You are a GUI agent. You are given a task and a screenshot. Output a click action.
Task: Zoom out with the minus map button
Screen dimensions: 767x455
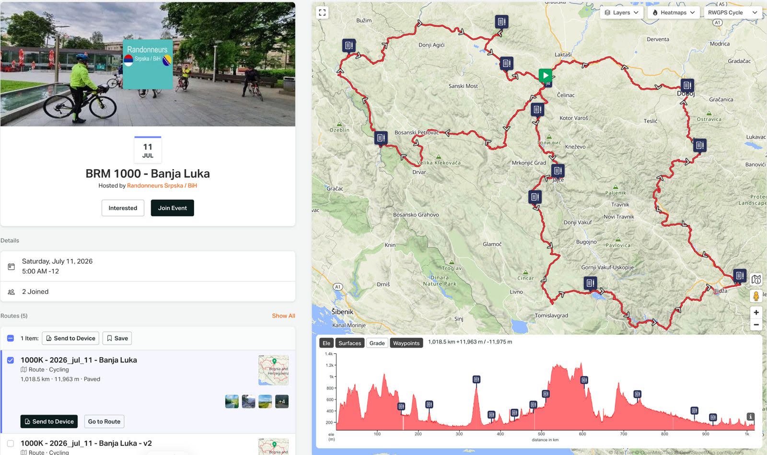[x=756, y=325]
